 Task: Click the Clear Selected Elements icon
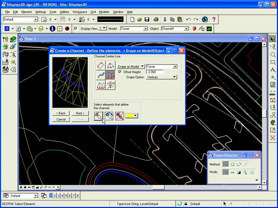[120, 116]
